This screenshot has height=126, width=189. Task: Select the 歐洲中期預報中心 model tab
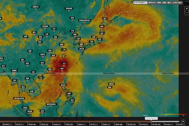click(140, 3)
